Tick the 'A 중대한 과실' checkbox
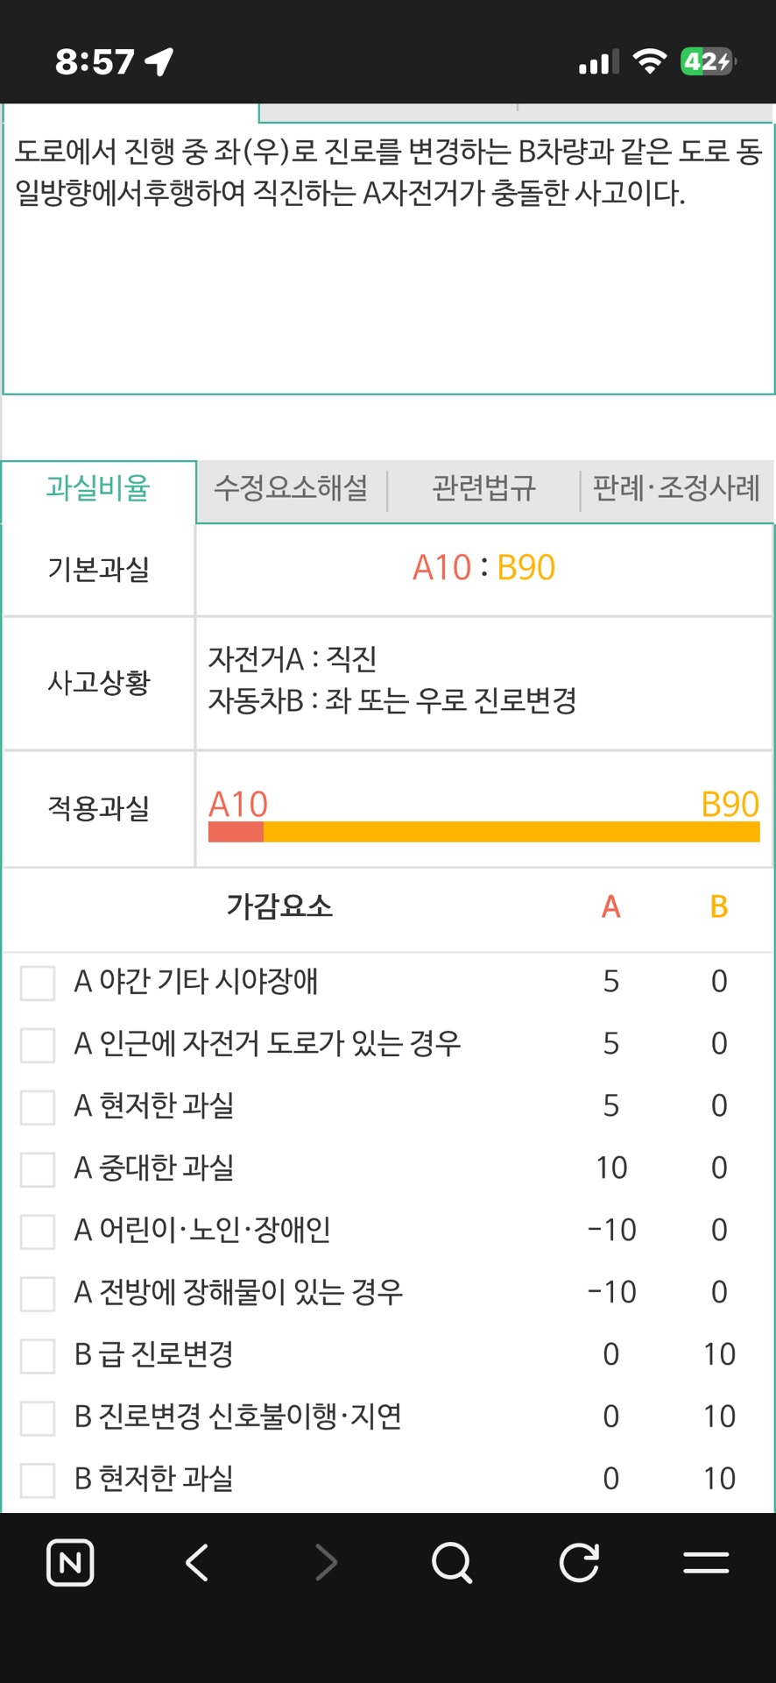 [38, 1169]
